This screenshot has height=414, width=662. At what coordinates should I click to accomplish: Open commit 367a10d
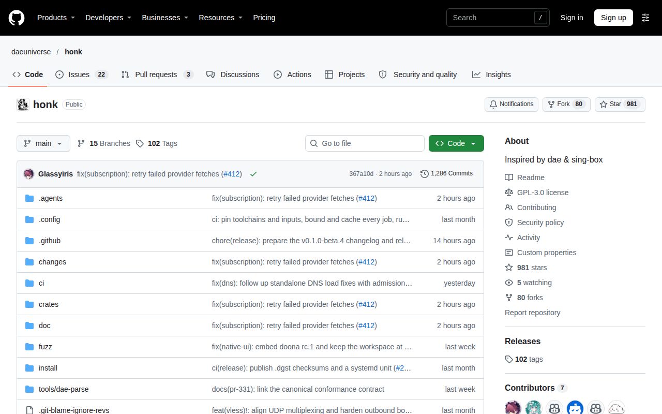(361, 174)
